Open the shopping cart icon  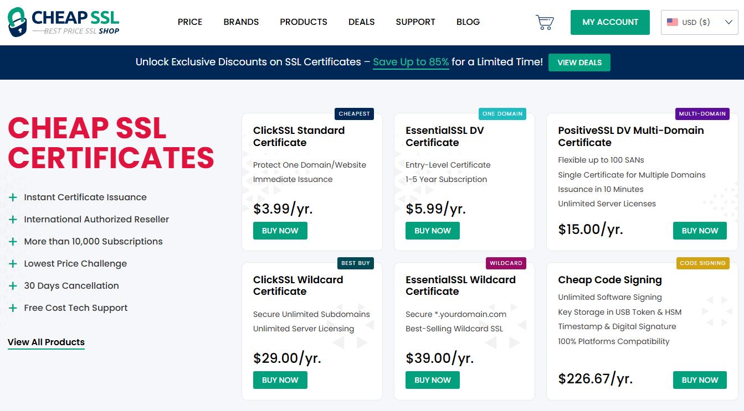(545, 22)
